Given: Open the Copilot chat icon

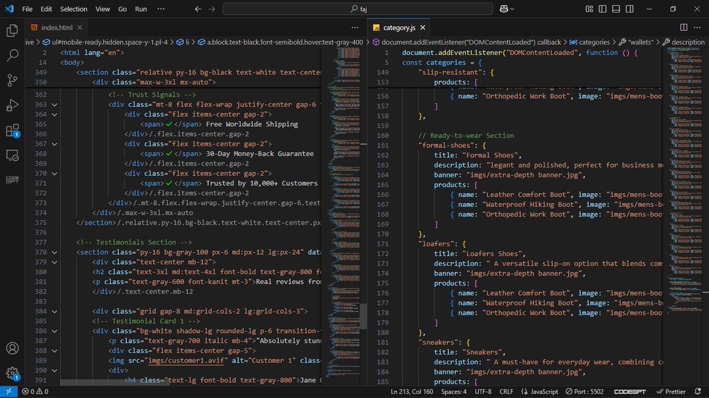Looking at the screenshot, I should tap(504, 9).
